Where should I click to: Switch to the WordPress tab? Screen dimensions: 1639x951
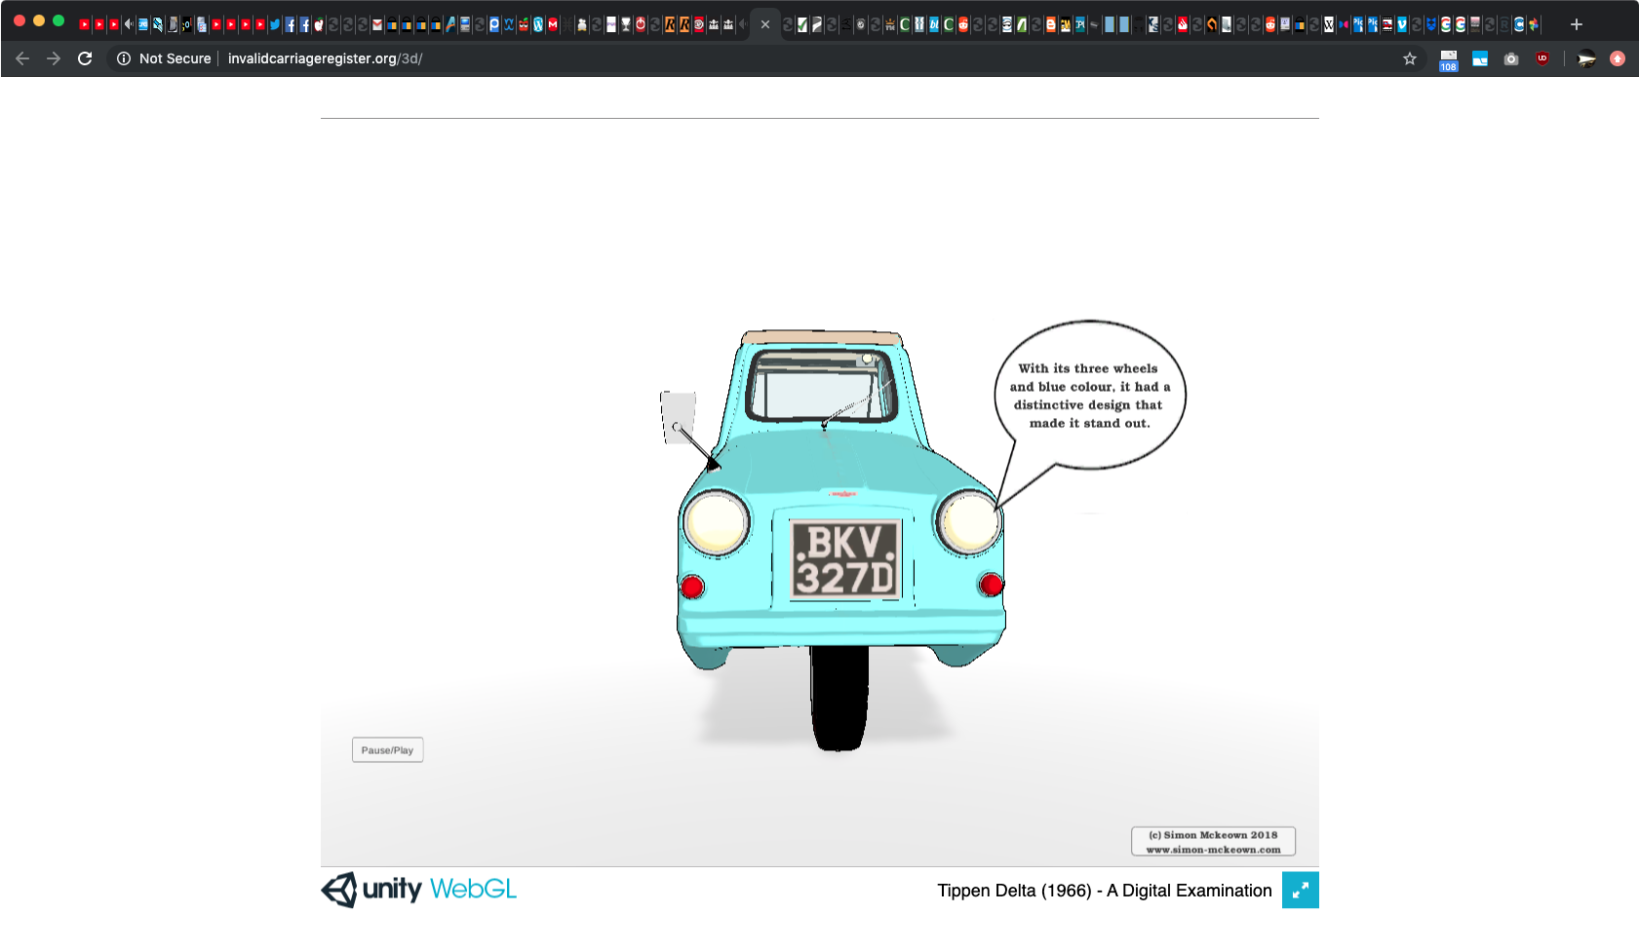pos(538,24)
